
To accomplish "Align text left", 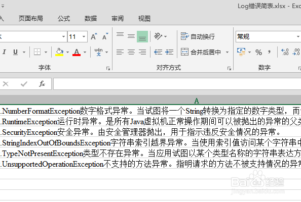I will [120, 52].
